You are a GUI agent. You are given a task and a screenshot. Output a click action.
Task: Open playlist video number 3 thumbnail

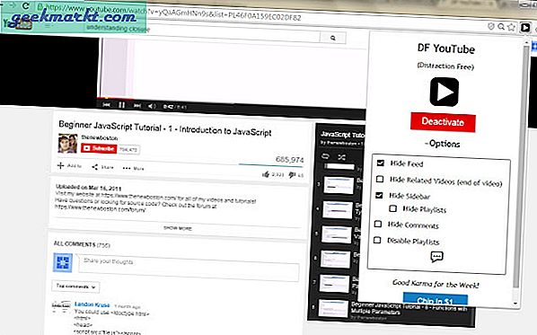339,185
